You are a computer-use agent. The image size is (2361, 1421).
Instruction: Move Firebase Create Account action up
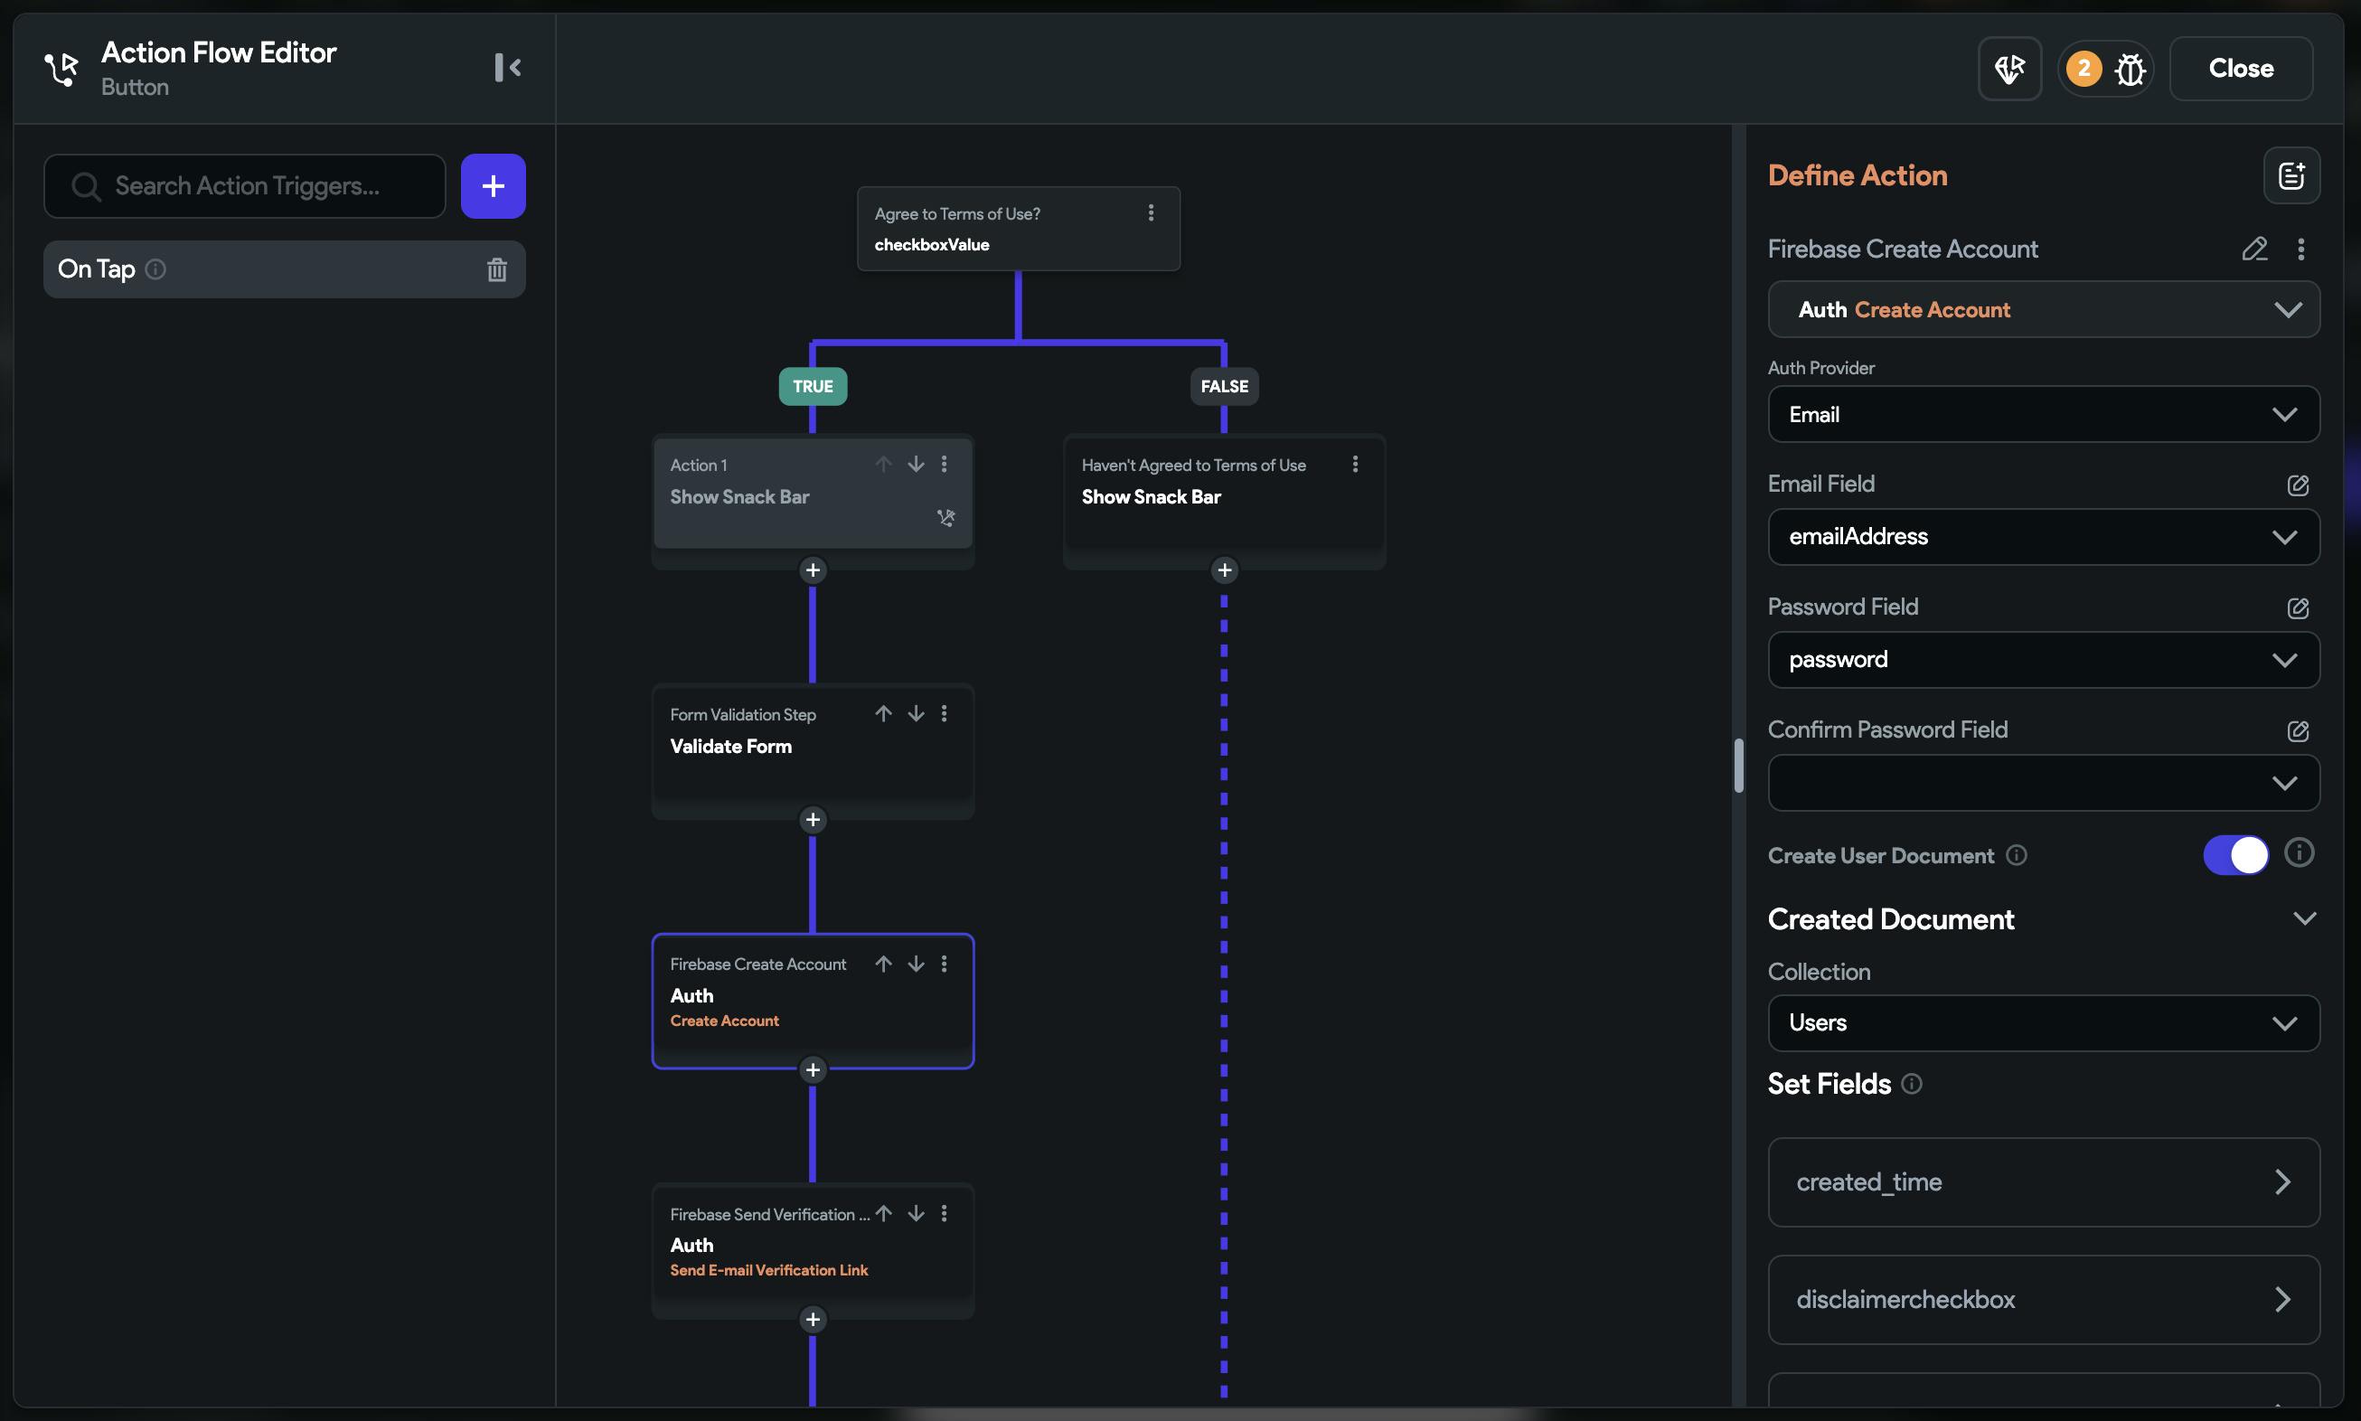[x=883, y=964]
